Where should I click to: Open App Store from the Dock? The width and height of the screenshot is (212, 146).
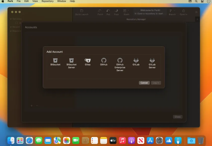pos(150,140)
